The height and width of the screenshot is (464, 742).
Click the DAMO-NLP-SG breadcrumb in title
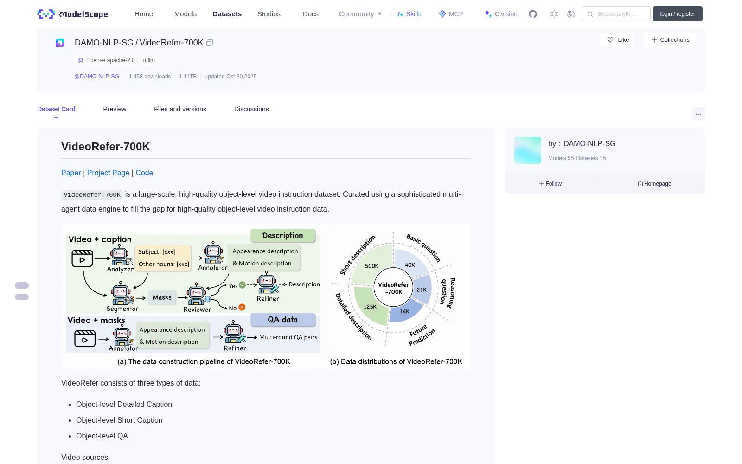(104, 43)
